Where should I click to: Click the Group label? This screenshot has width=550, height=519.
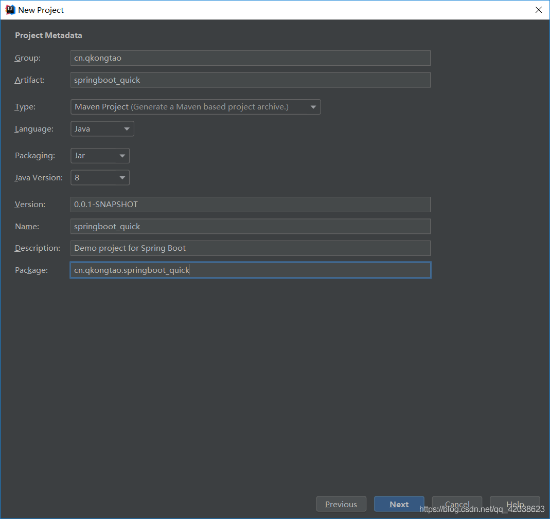[x=28, y=58]
